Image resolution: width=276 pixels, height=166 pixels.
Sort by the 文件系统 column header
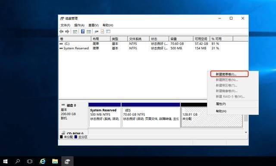[138, 39]
